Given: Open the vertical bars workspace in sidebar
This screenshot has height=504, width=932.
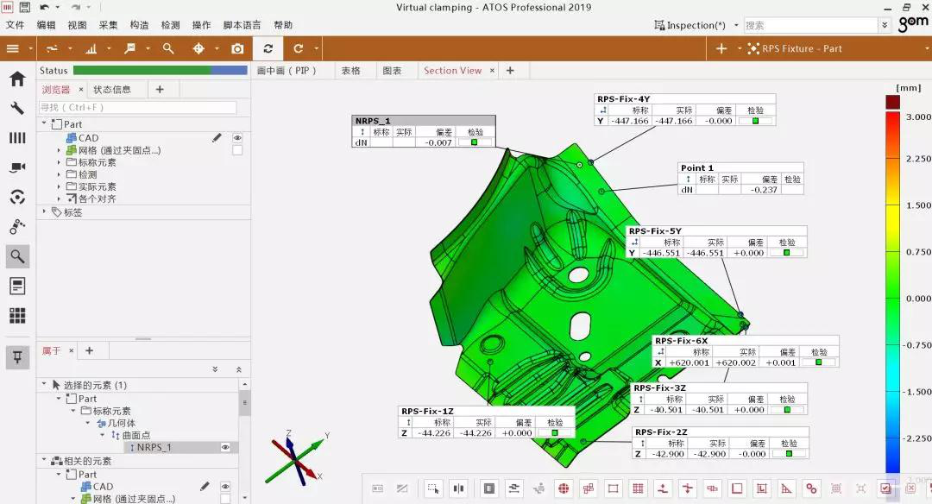Looking at the screenshot, I should pyautogui.click(x=17, y=138).
